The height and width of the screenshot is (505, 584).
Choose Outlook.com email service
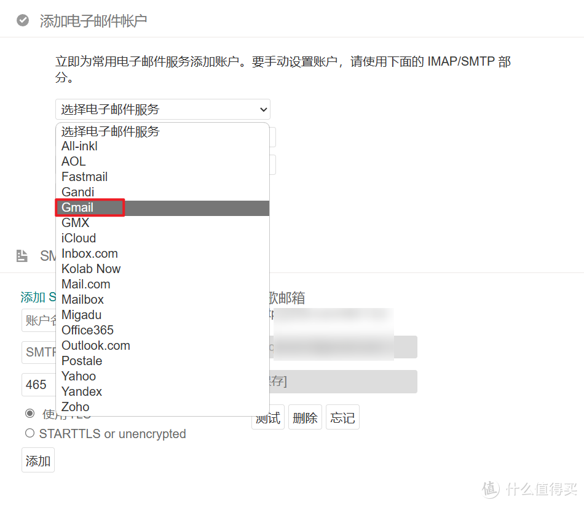click(x=162, y=345)
